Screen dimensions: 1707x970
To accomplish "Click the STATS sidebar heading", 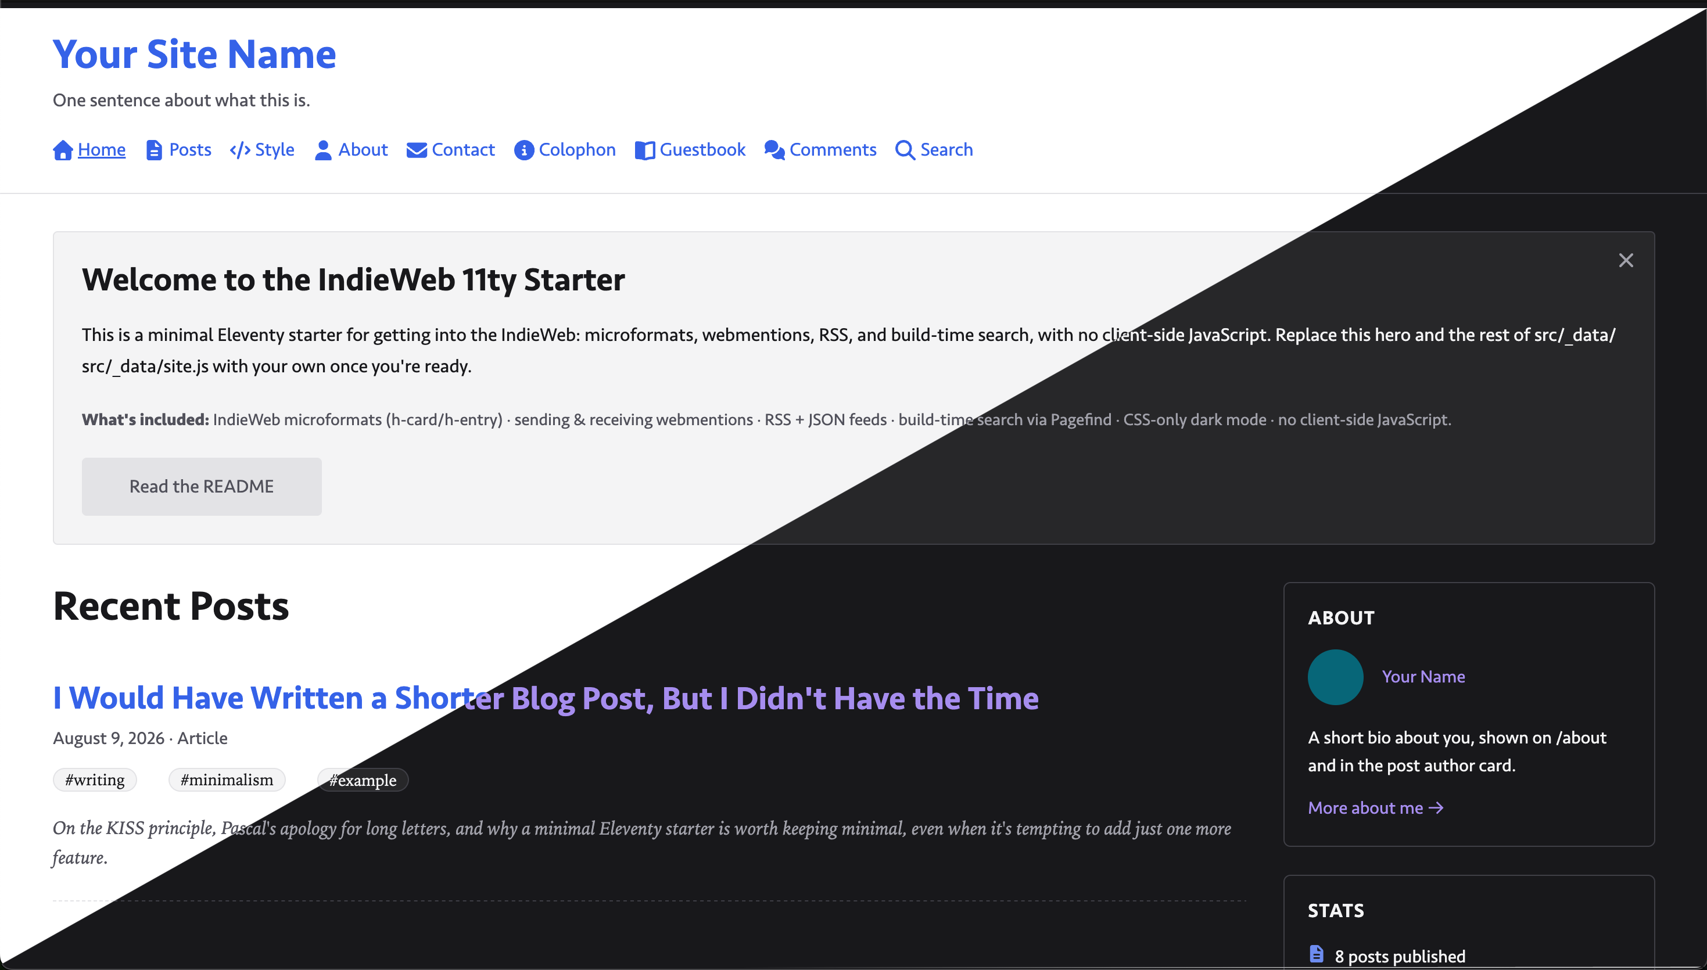I will coord(1336,911).
